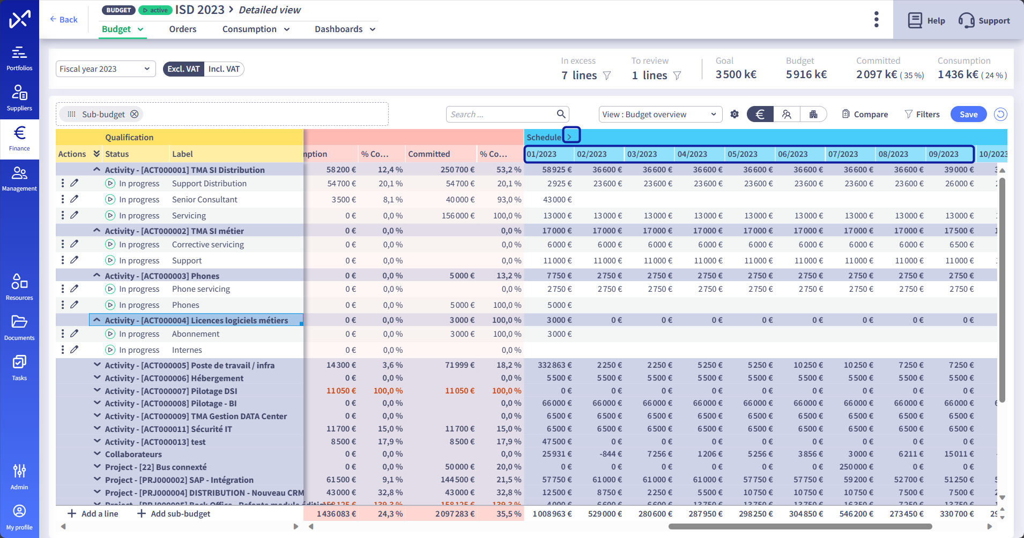Viewport: 1024px width, 538px height.
Task: Remove the Sub-budget grouping chip
Action: click(135, 114)
